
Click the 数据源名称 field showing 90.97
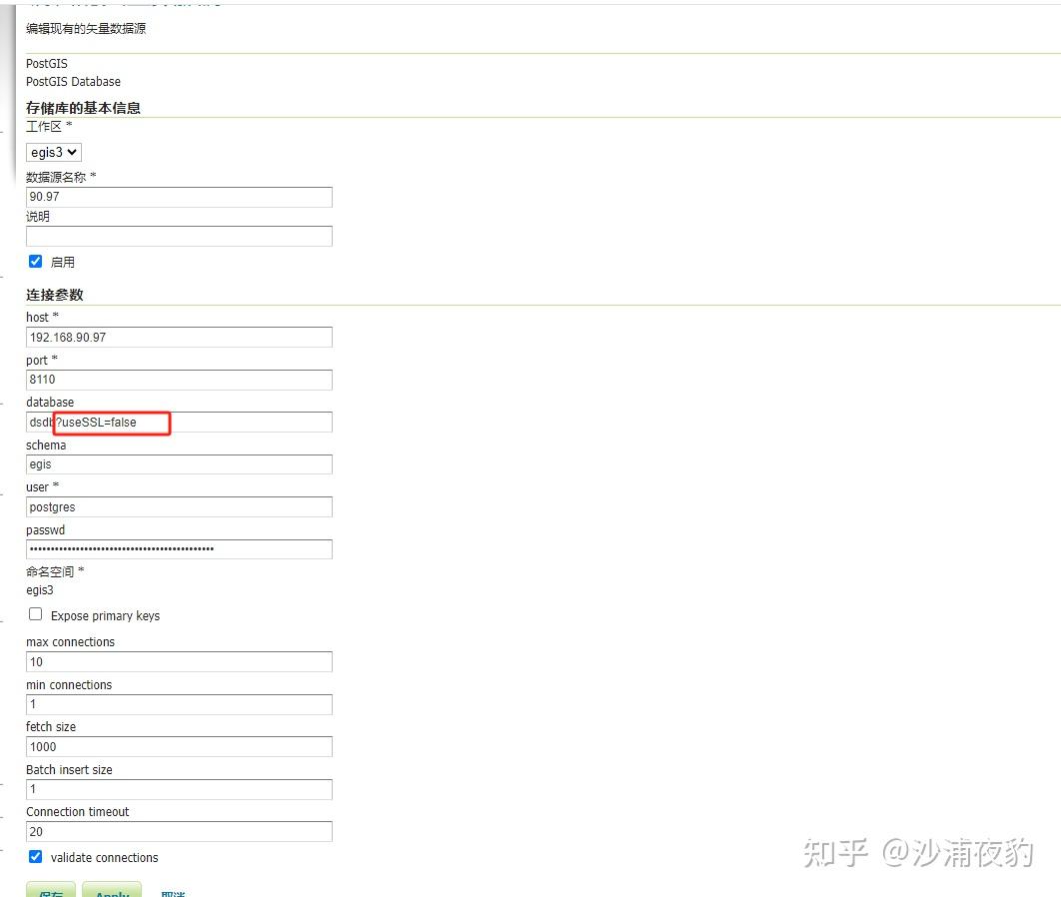179,197
